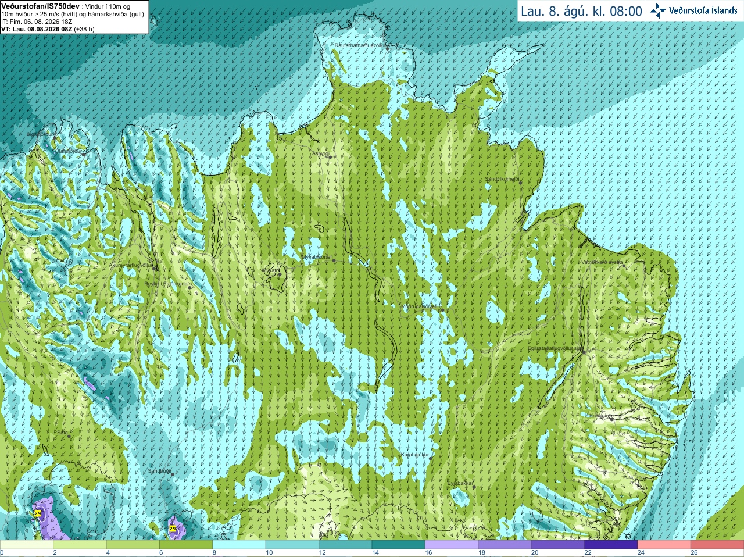The height and width of the screenshot is (557, 744).
Task: Click the Raufarhafnarflugvöllur station marker
Action: coord(388,49)
